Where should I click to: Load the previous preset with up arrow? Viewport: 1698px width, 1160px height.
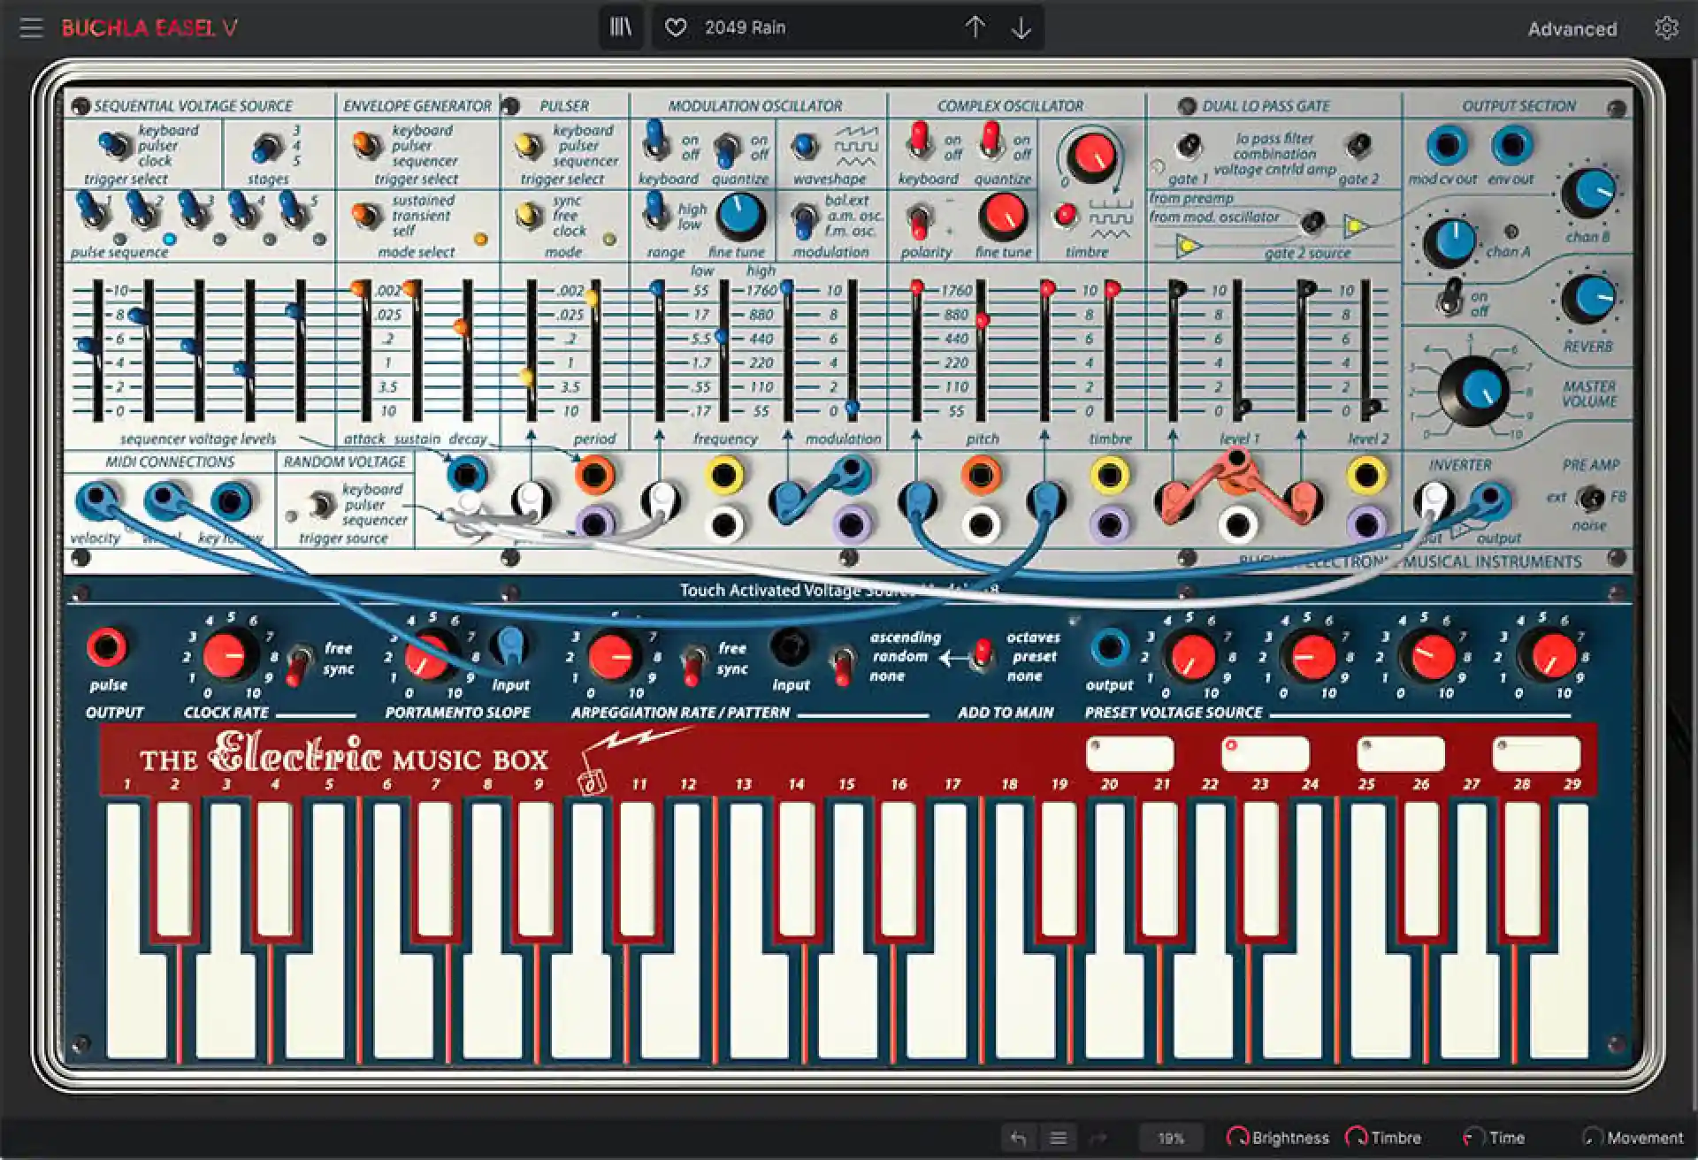click(976, 27)
